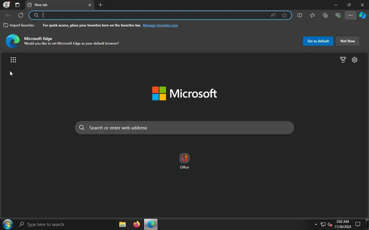
Task: Click the Edge taskbar icon
Action: click(151, 224)
